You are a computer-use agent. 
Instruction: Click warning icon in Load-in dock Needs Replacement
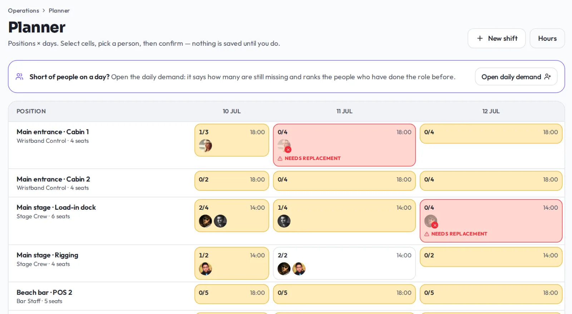coord(426,234)
